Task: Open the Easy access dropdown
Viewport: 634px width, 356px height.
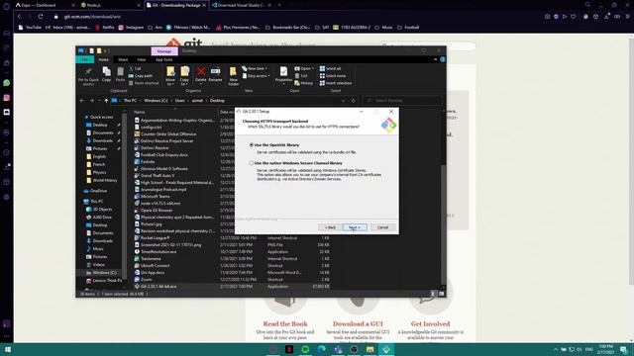Action: [256, 76]
